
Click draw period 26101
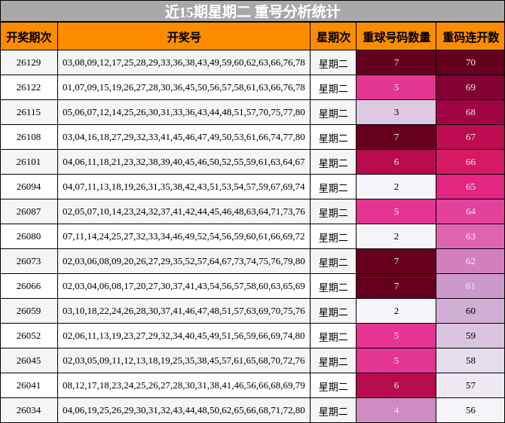click(29, 162)
